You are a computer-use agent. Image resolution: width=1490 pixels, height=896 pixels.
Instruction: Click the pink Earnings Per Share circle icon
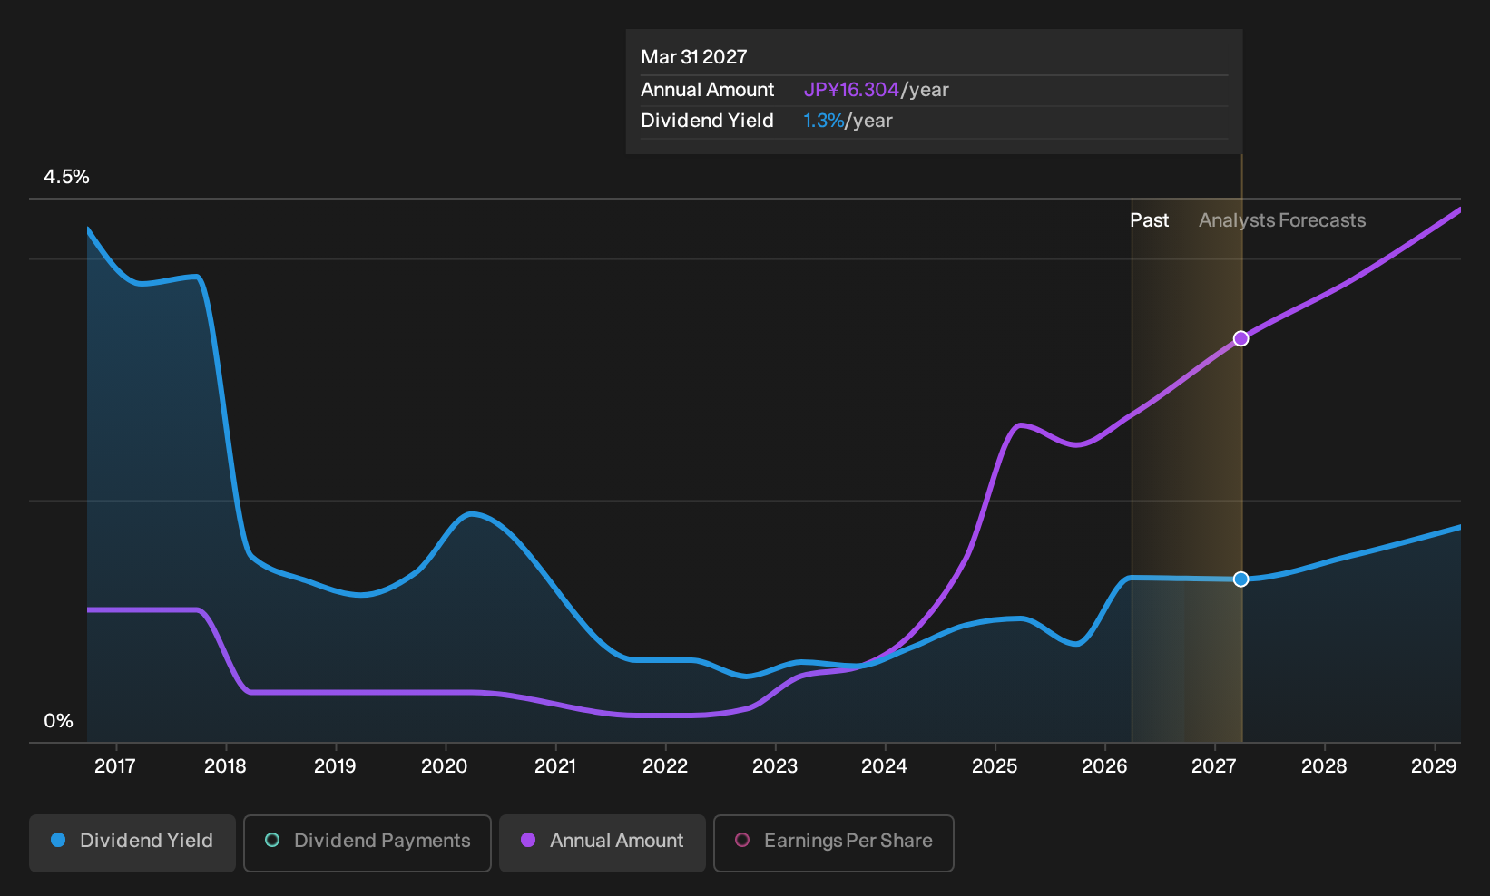pos(742,841)
